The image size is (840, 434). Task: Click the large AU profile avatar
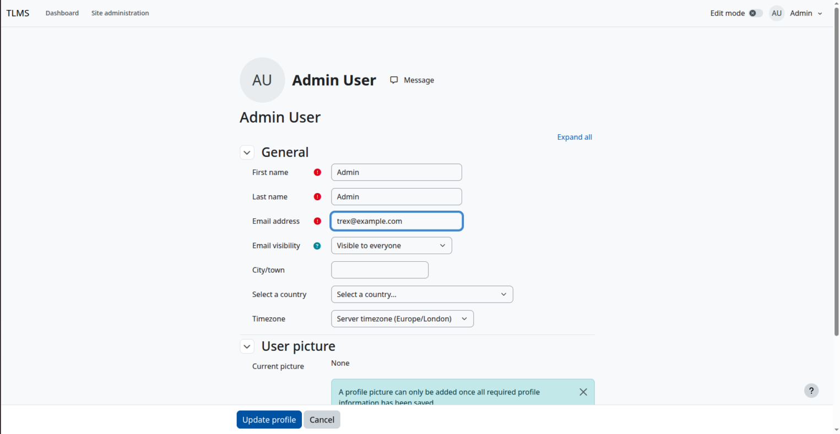[x=262, y=80]
